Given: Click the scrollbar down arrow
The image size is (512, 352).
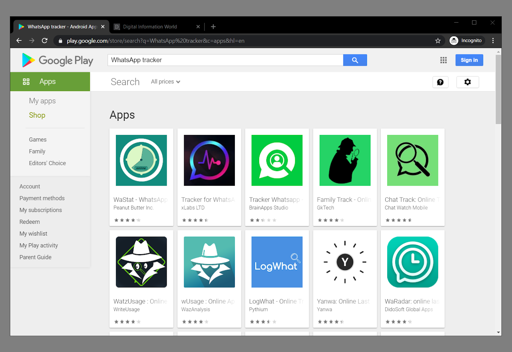Looking at the screenshot, I should click(x=498, y=332).
